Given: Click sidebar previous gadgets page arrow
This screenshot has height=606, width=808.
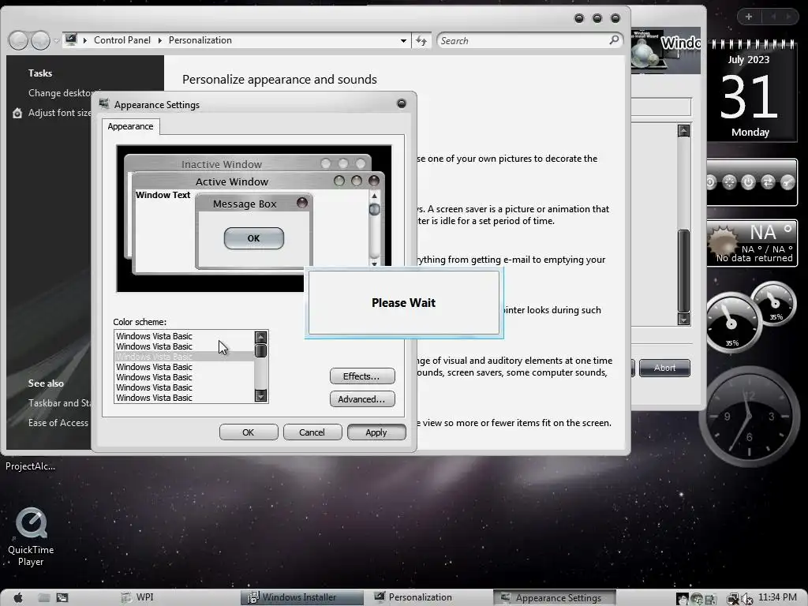Looking at the screenshot, I should coord(773,17).
